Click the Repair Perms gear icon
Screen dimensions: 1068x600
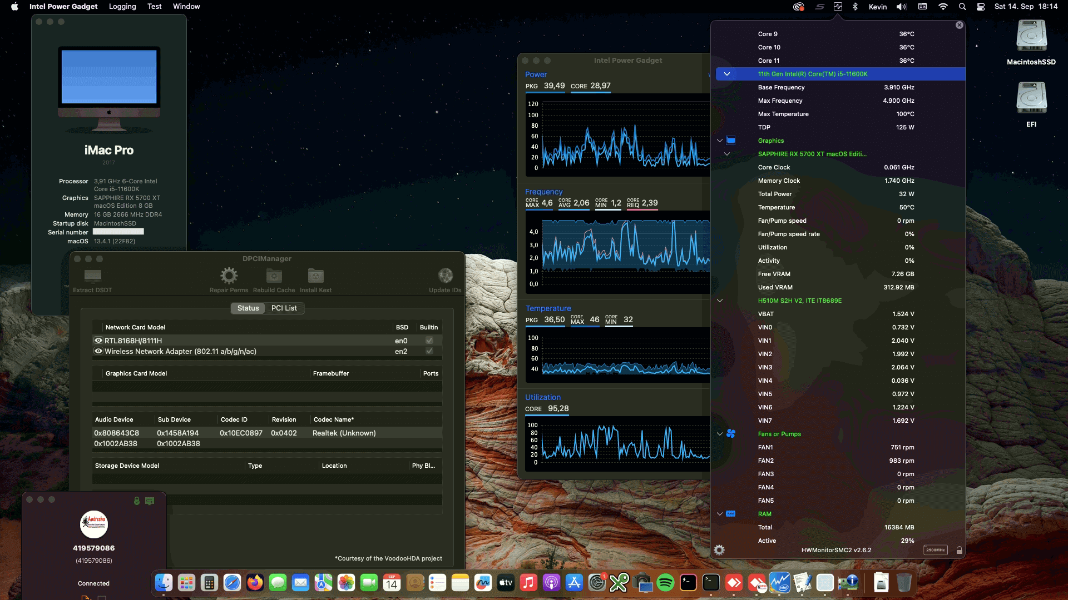229,276
